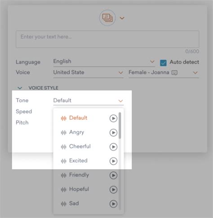This screenshot has width=213, height=218.
Task: Select the Cheerful tone option
Action: (80, 147)
